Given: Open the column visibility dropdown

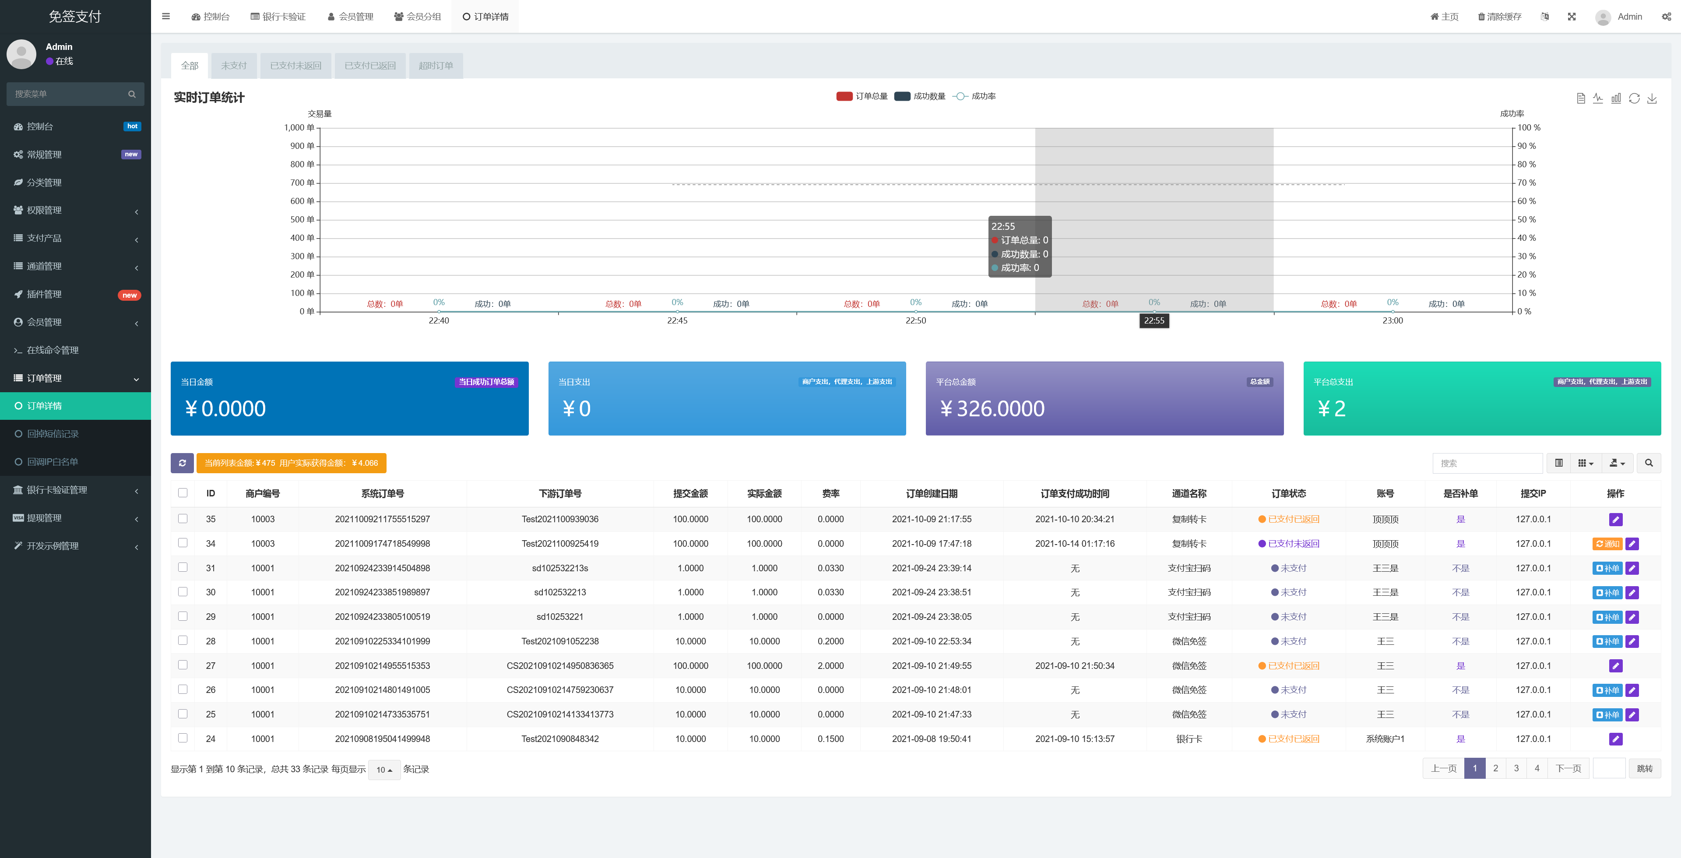Looking at the screenshot, I should [1585, 463].
